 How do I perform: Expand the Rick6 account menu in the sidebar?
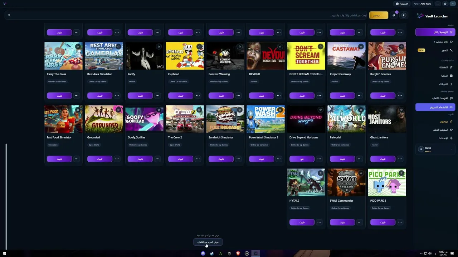[435, 149]
